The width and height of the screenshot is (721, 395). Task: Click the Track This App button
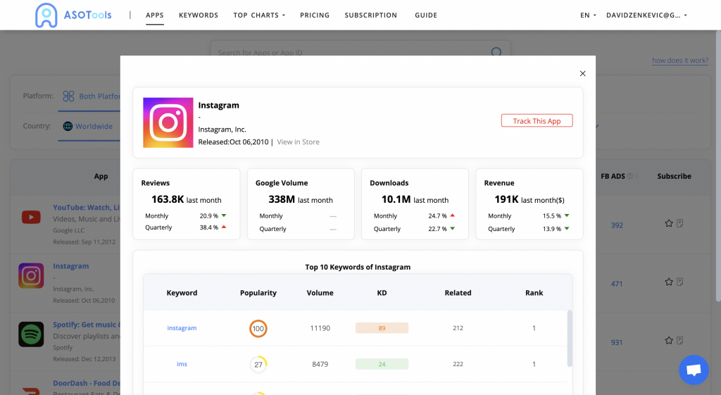(537, 120)
